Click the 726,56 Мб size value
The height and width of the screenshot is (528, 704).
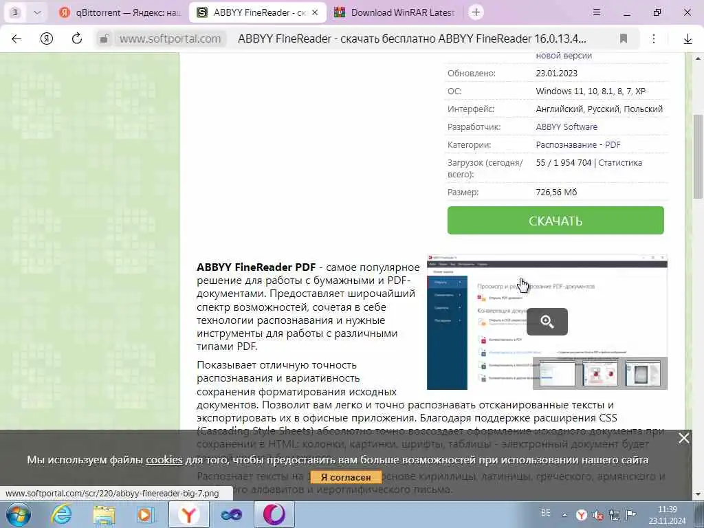(555, 192)
